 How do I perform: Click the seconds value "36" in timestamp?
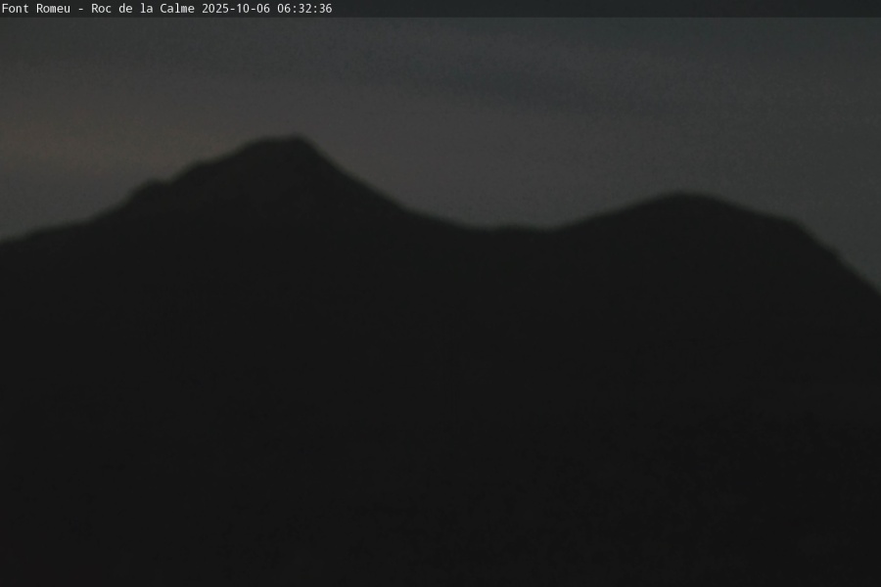tap(325, 8)
